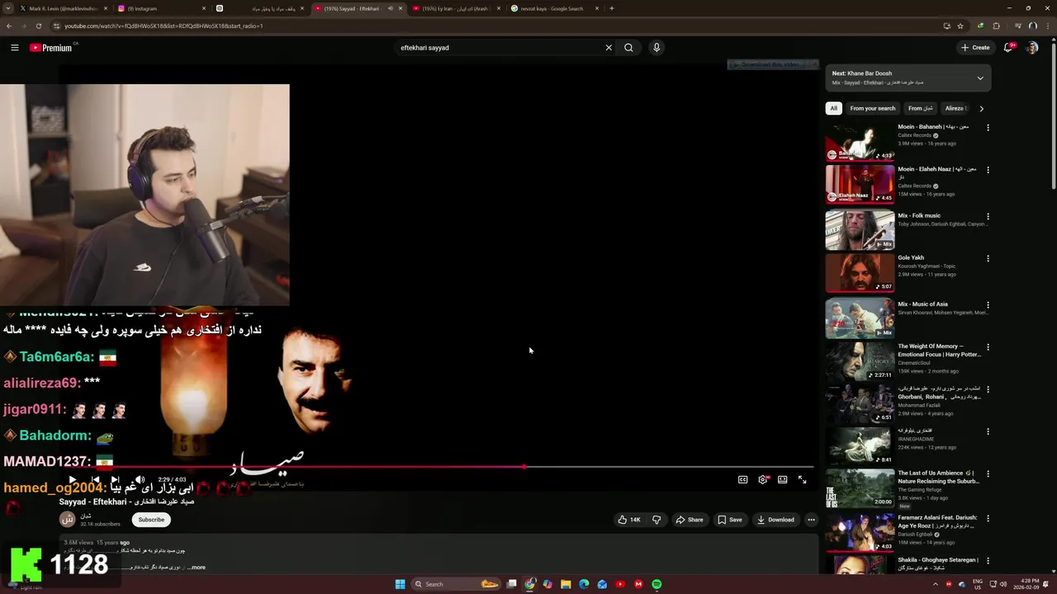This screenshot has width=1057, height=594.
Task: Open more actions three-dot menu under video
Action: pos(811,520)
